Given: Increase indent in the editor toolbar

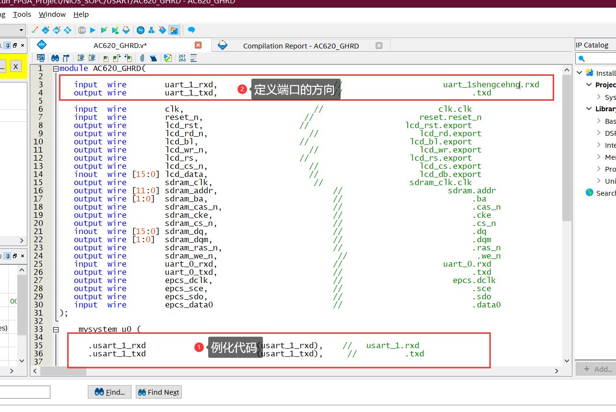Looking at the screenshot, I should [81, 58].
